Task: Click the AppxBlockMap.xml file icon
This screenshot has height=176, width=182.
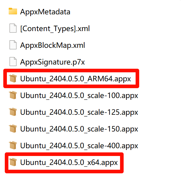Action: click(13, 45)
